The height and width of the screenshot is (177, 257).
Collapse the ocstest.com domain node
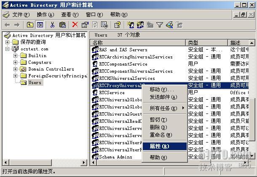coord(7,49)
